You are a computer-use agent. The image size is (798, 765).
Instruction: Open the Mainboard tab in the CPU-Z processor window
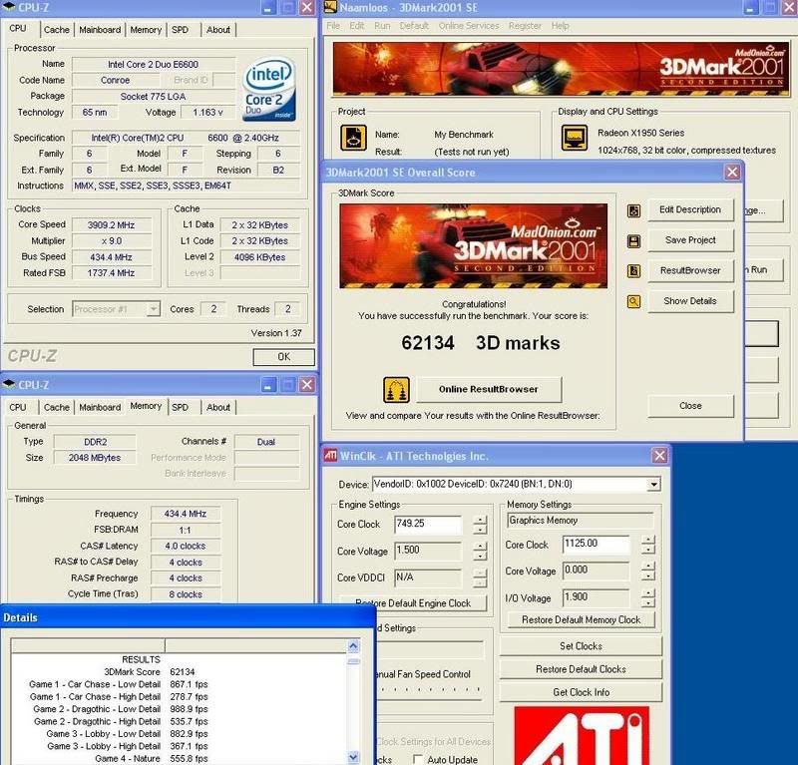click(x=100, y=30)
